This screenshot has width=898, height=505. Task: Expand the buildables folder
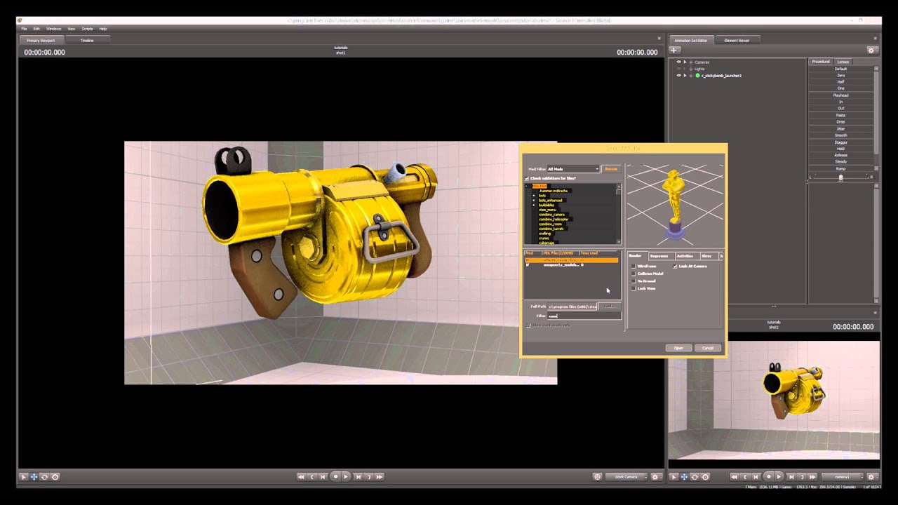click(533, 205)
